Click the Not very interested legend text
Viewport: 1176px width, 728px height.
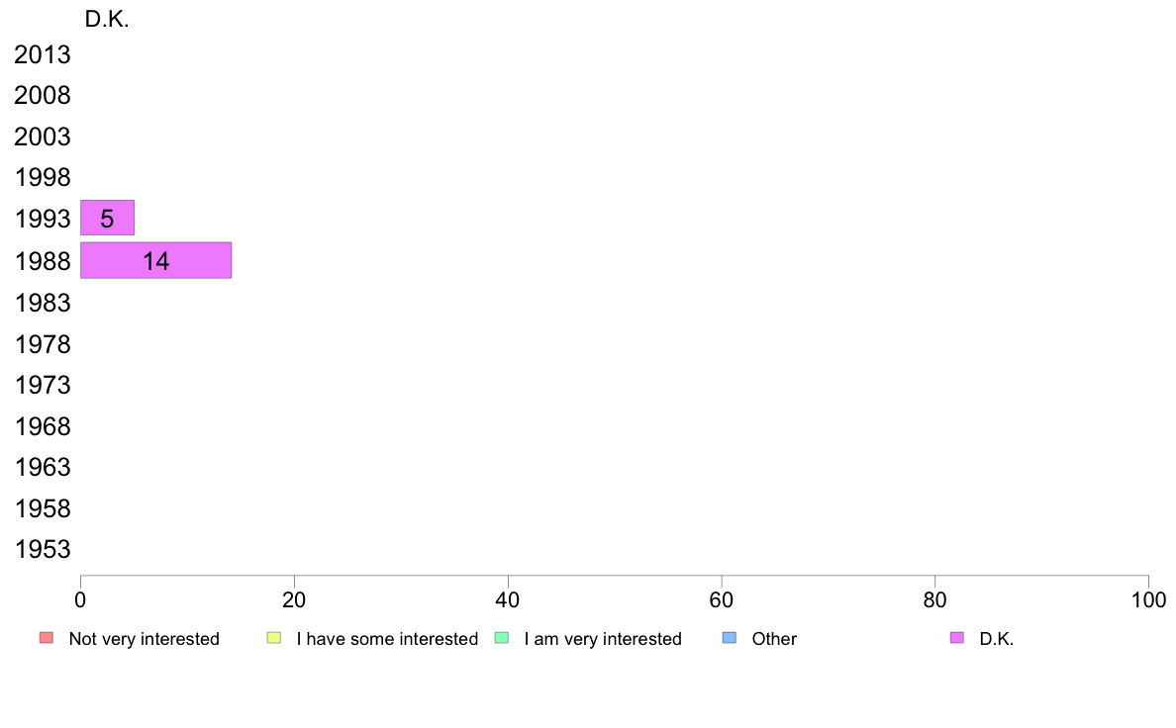tap(144, 639)
